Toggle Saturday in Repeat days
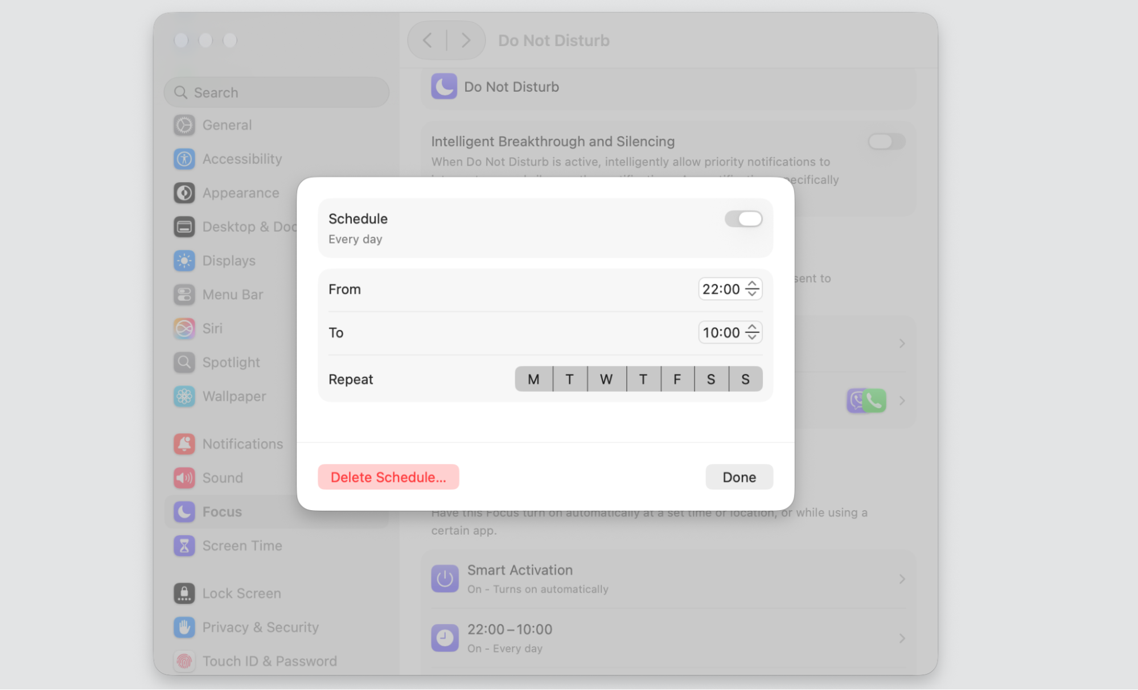Viewport: 1138px width, 690px height. pos(711,379)
